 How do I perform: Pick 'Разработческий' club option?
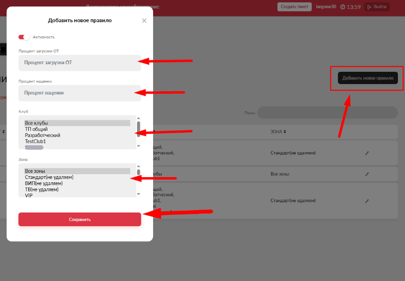(77, 136)
